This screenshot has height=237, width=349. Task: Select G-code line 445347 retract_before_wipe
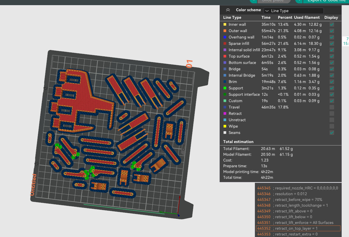tap(298, 200)
